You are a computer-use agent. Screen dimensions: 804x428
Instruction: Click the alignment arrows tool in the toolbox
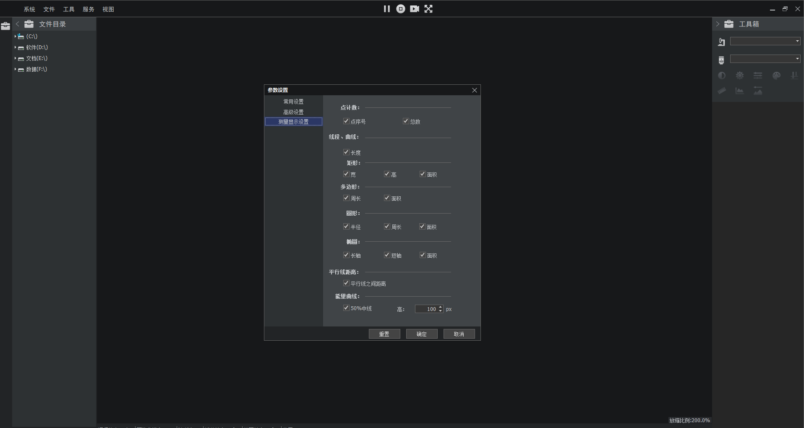pyautogui.click(x=794, y=76)
